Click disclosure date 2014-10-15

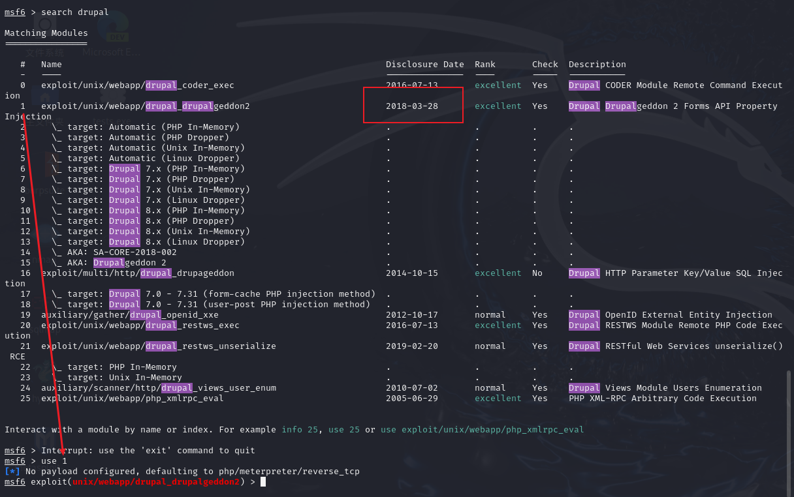pos(412,273)
